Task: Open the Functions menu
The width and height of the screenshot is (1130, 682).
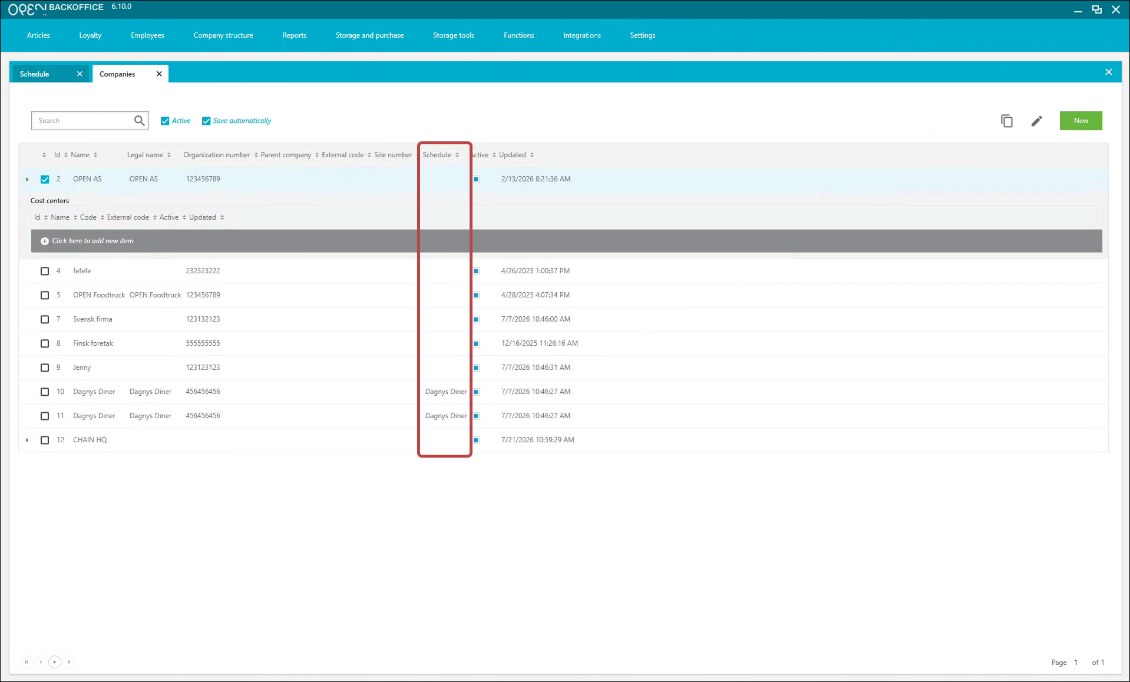Action: (518, 35)
